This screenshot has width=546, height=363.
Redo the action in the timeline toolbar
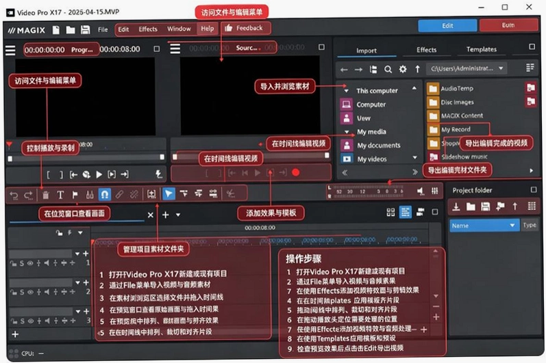(29, 196)
